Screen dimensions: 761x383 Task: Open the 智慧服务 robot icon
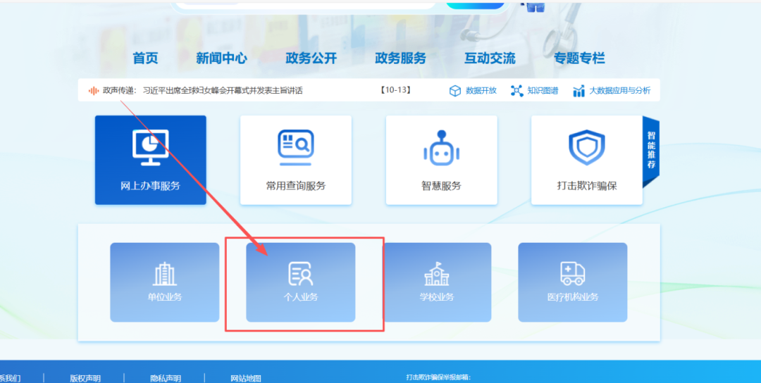tap(441, 149)
